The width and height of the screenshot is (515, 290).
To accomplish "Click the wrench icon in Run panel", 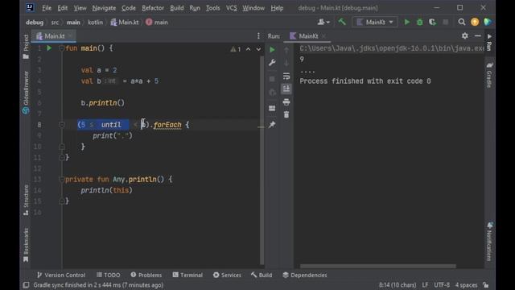I will [x=272, y=63].
